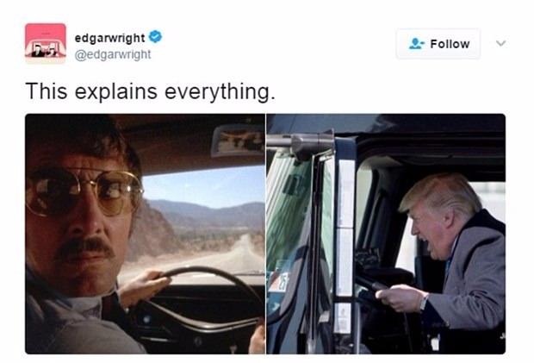
Task: Expand the tweet options chevron
Action: (500, 43)
